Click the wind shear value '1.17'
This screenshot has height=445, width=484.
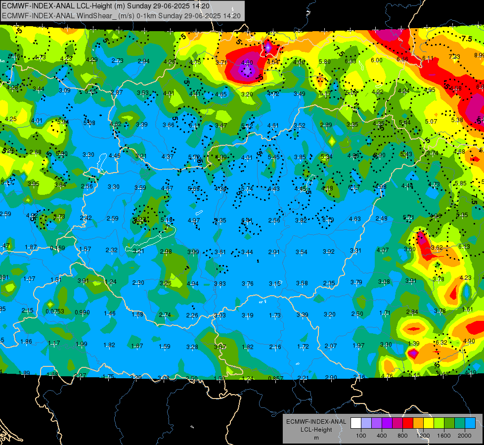(54, 343)
